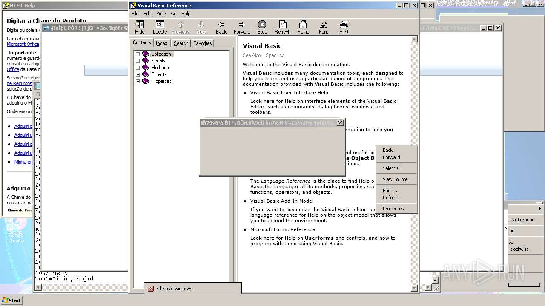Click Minha link in HTML Help window
Viewport: 545px width, 306px height.
tap(23, 162)
